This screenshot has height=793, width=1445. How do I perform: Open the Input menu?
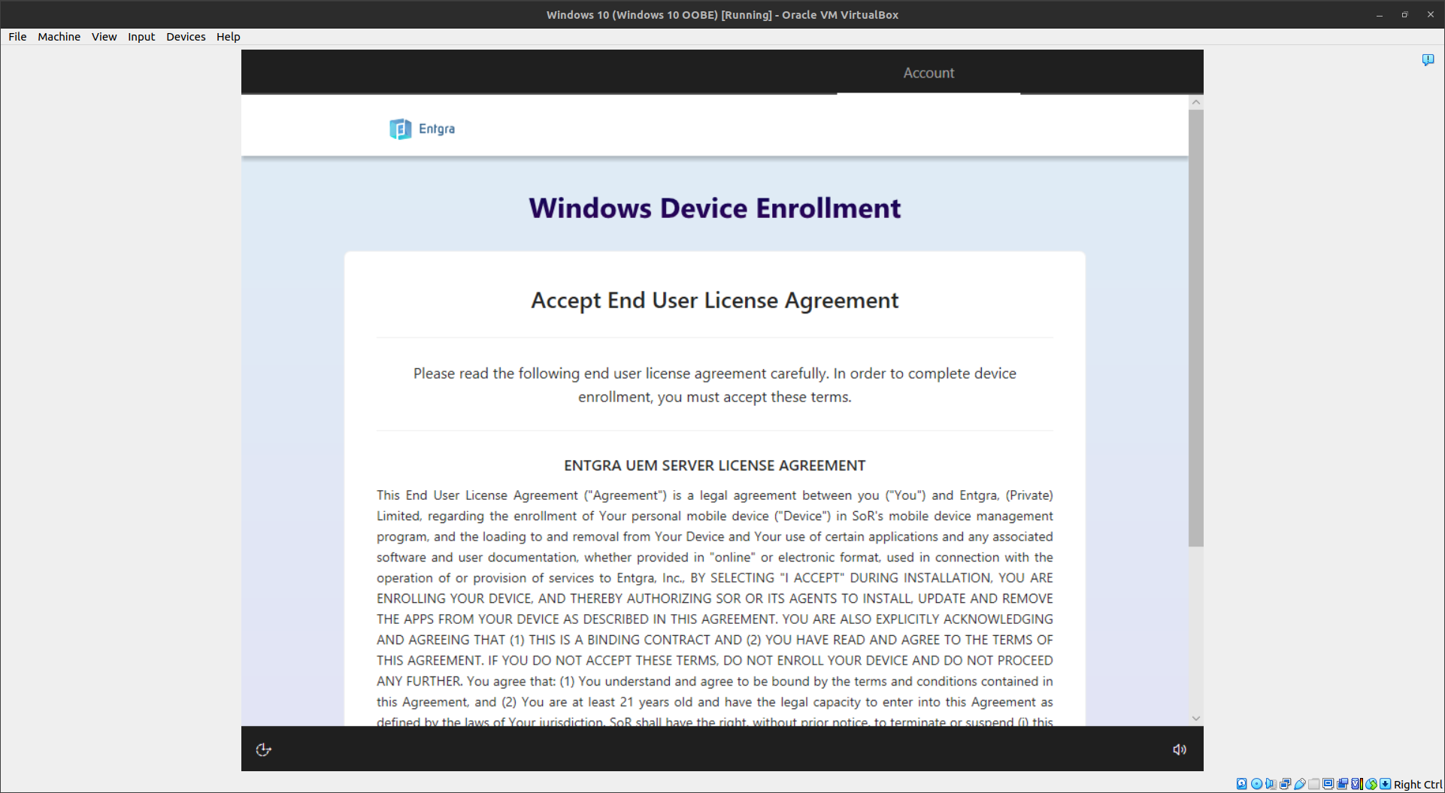point(141,36)
